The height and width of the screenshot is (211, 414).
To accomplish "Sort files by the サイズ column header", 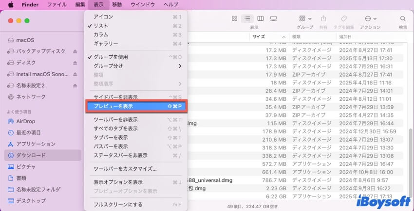I will pyautogui.click(x=259, y=37).
